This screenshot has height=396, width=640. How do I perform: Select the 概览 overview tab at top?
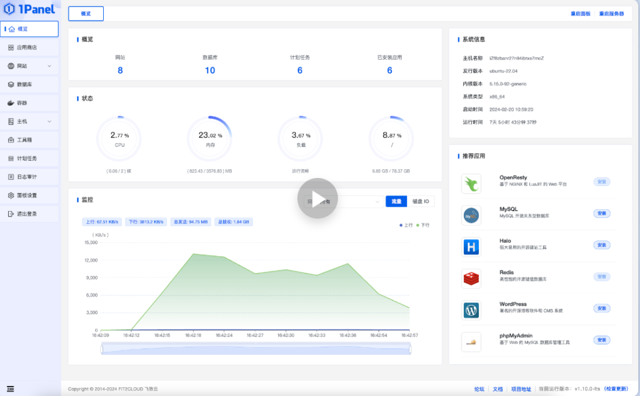click(x=86, y=14)
